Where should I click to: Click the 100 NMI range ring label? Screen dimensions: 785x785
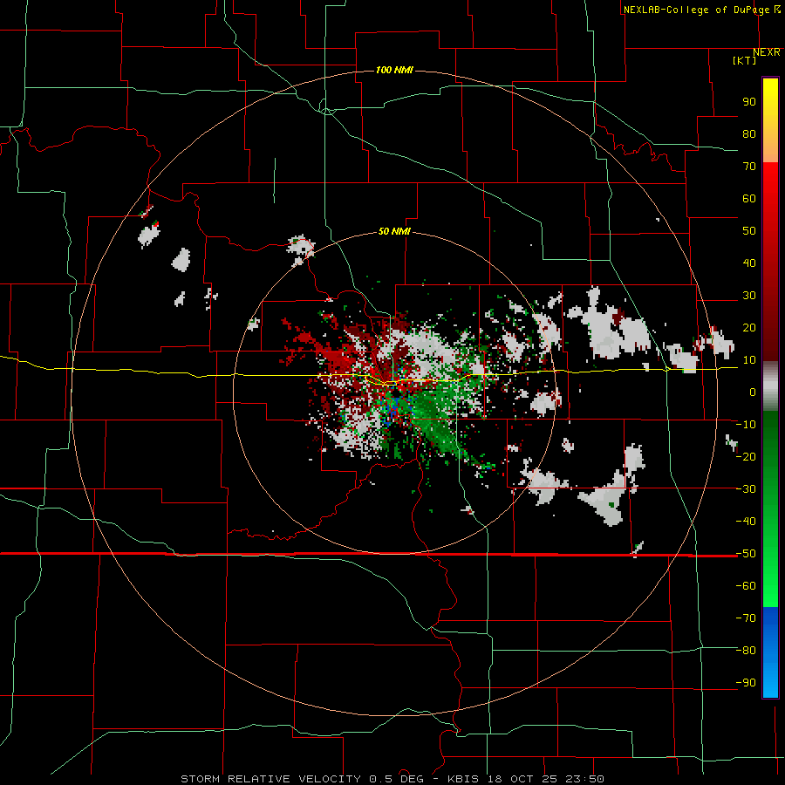394,70
